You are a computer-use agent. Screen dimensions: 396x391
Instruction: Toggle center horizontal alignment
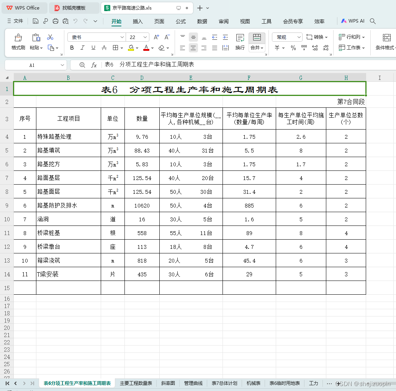coord(193,48)
